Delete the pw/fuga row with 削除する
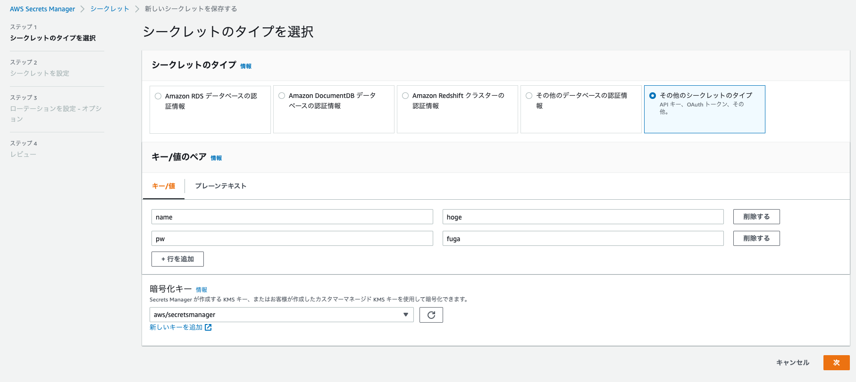856x382 pixels. tap(756, 238)
